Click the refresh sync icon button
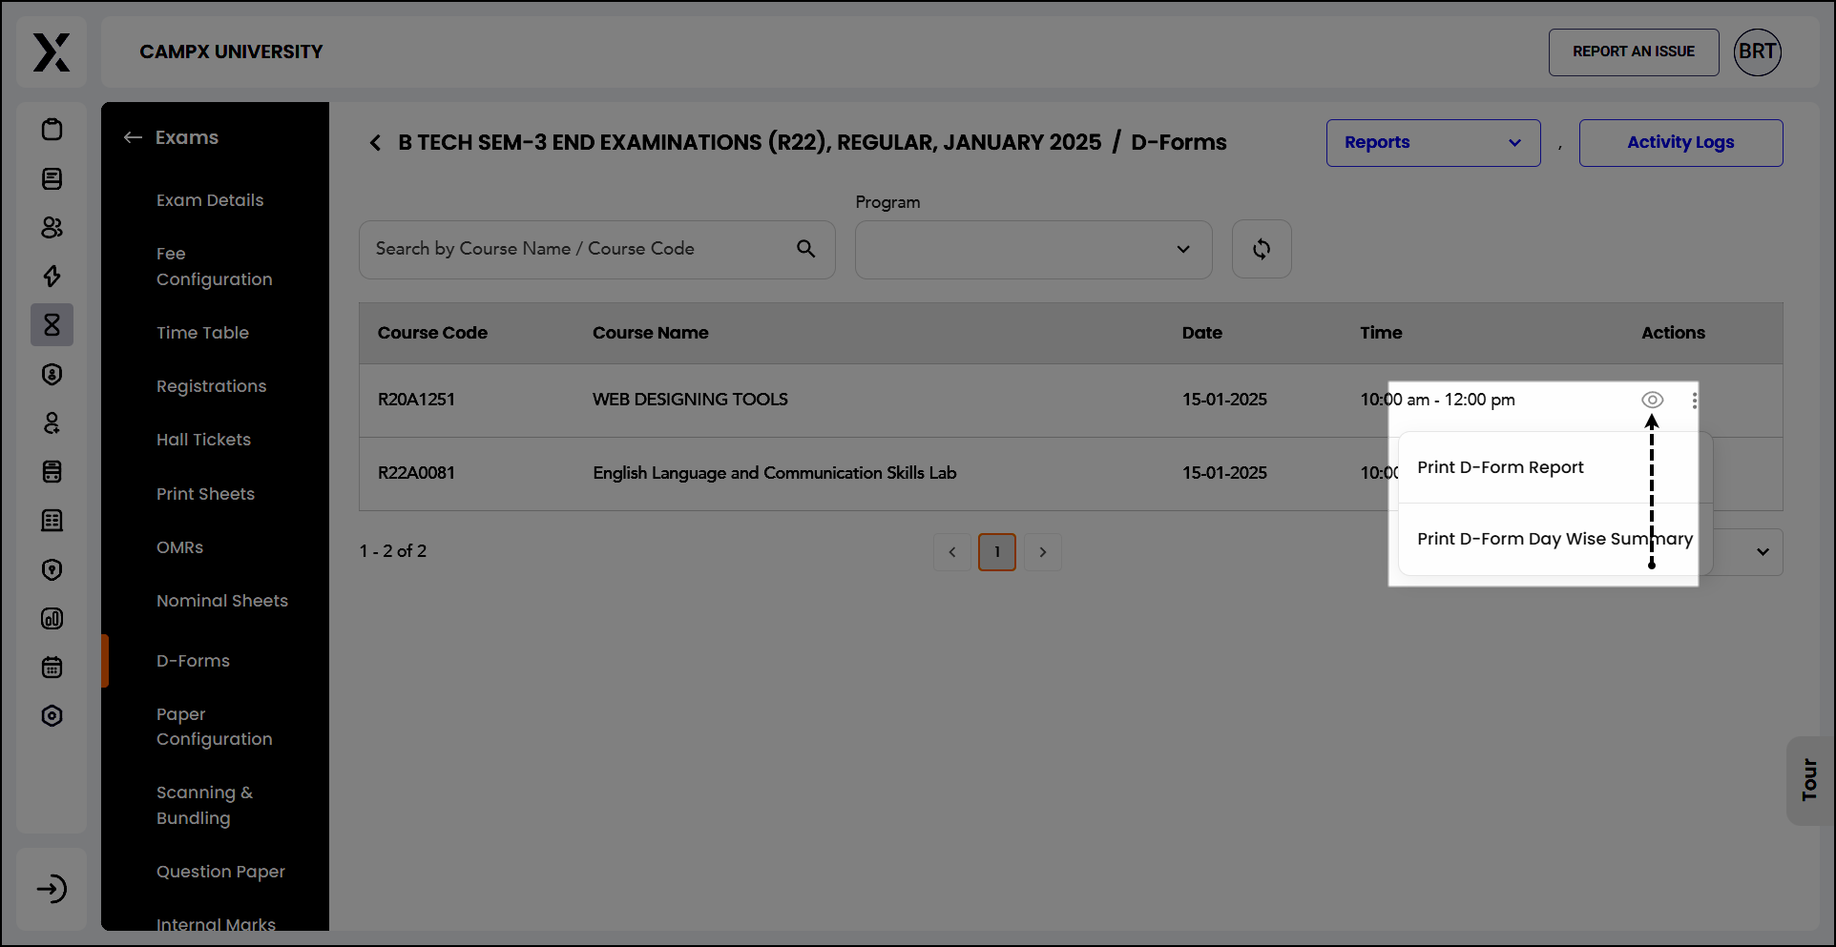 pyautogui.click(x=1262, y=249)
